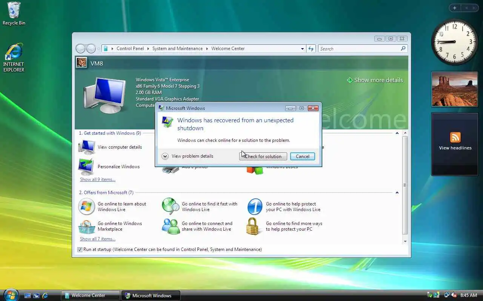
Task: Click Show all 9 items link
Action: pos(98,179)
